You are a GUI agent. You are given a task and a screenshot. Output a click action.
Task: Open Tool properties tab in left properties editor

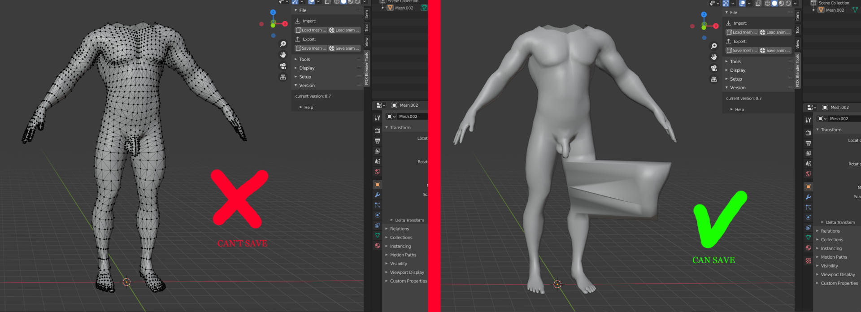(377, 118)
